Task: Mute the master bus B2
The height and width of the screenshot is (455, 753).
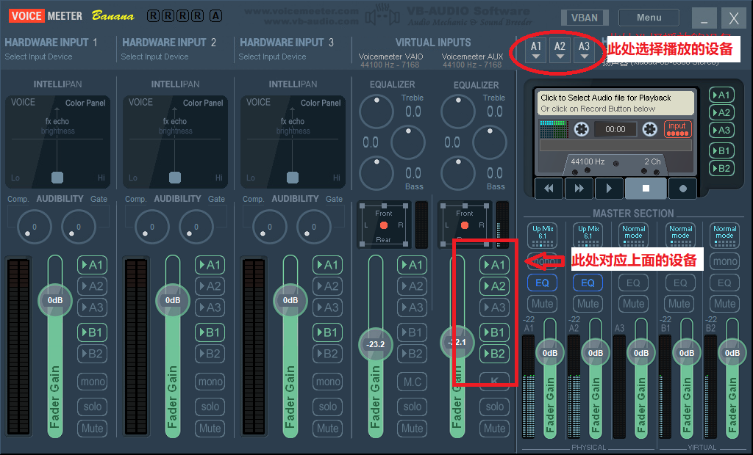Action: pyautogui.click(x=724, y=304)
